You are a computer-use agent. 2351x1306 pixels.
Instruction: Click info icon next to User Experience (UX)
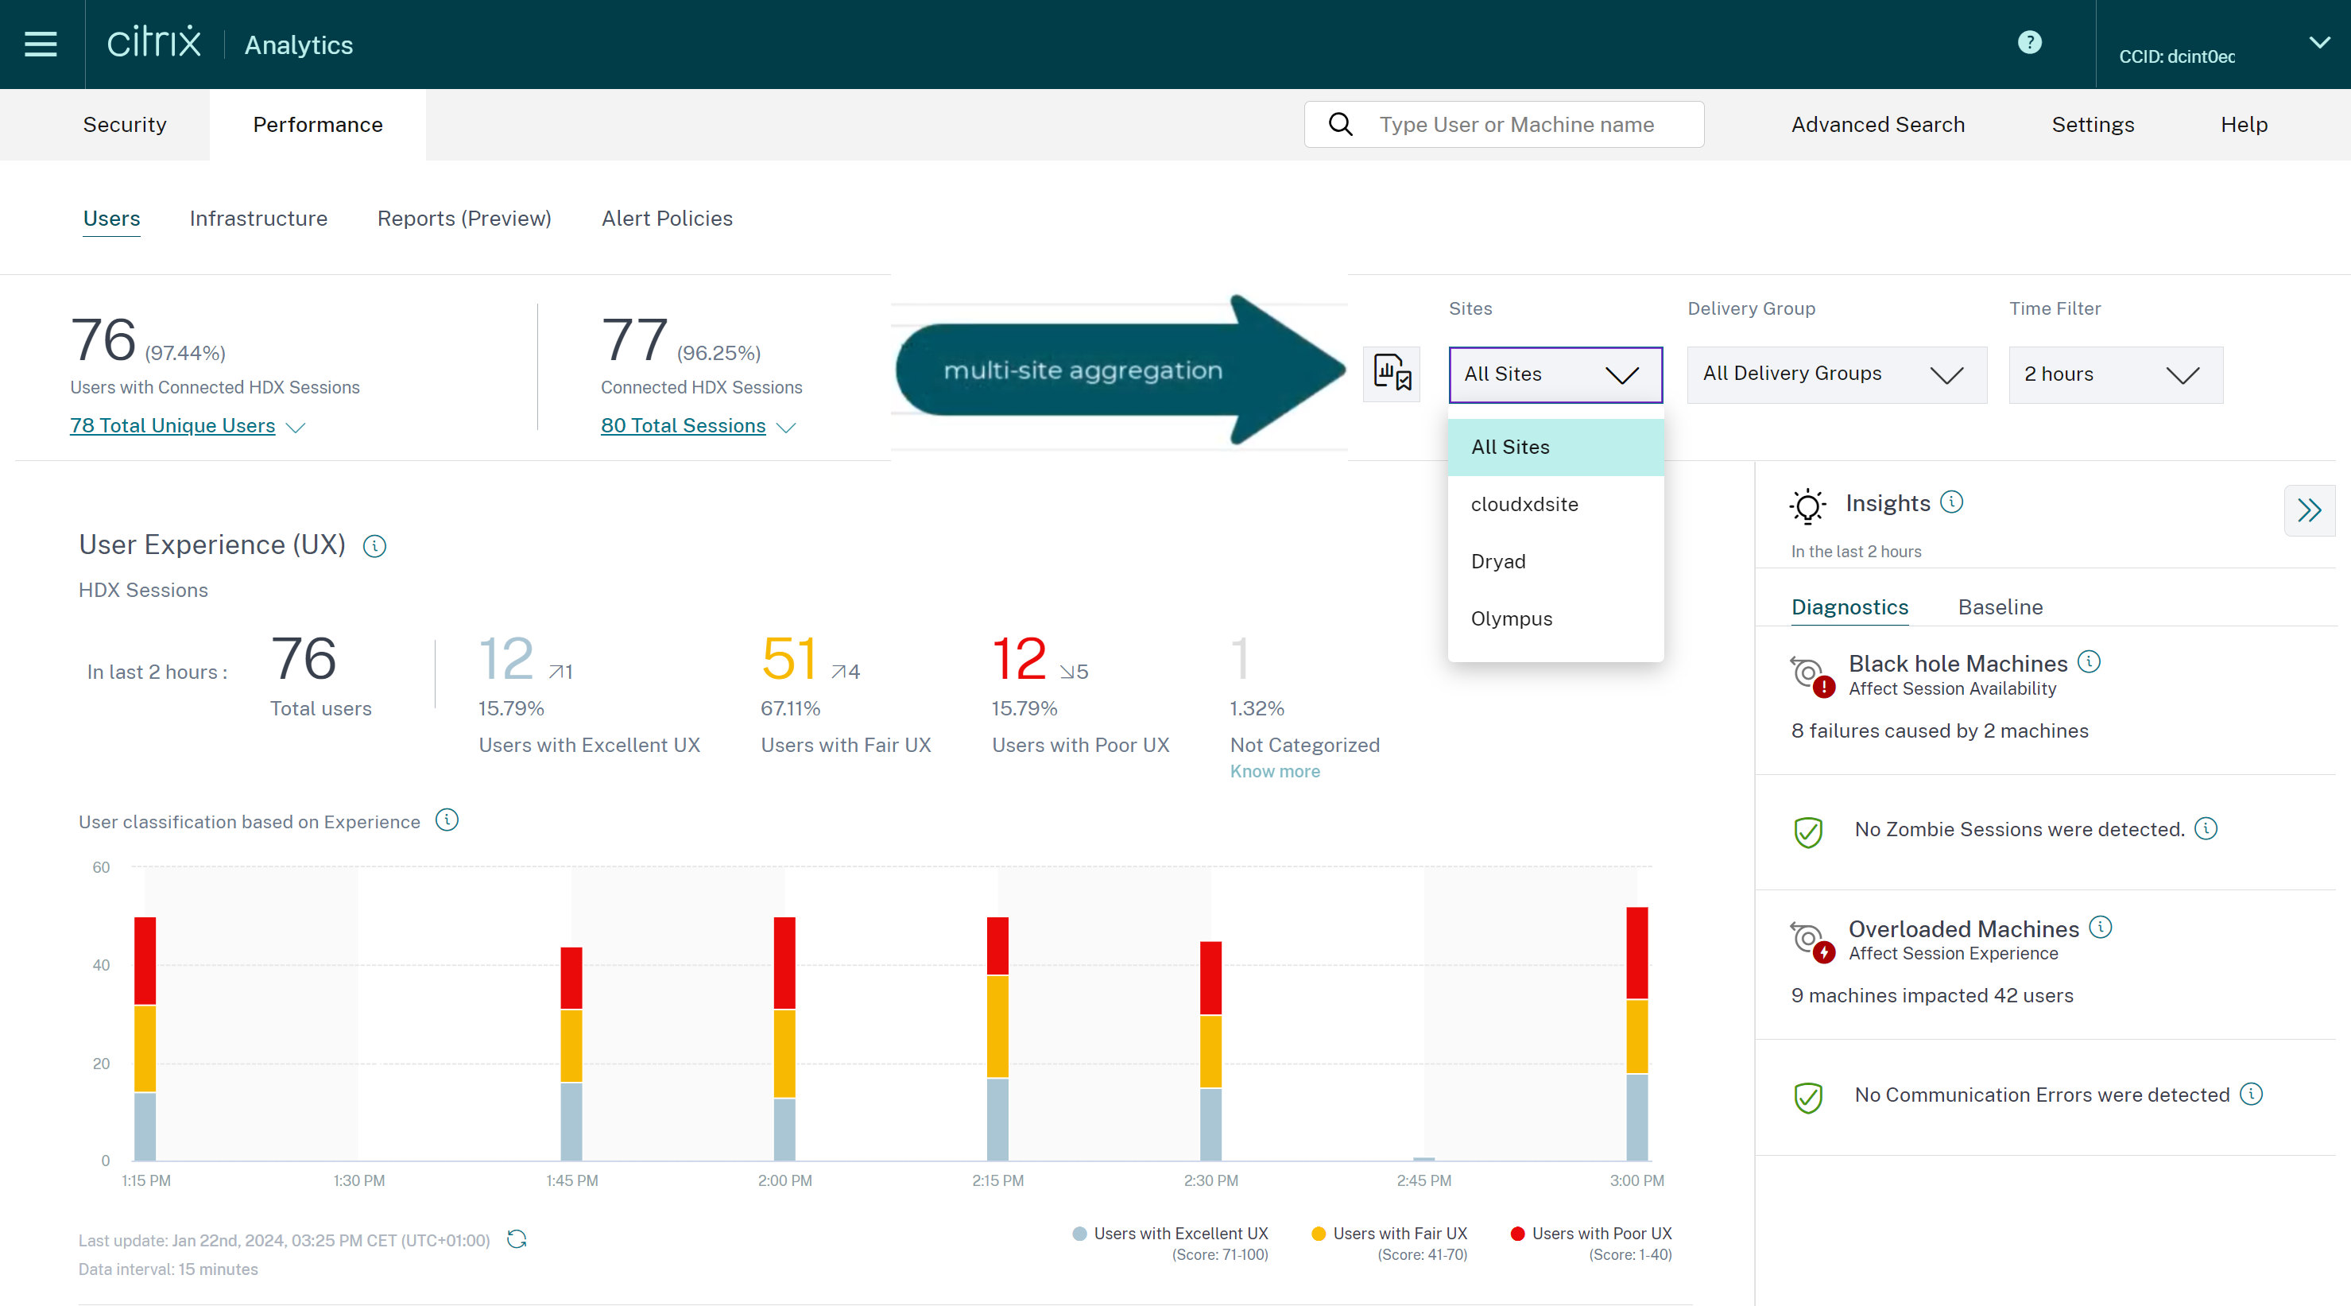click(374, 546)
